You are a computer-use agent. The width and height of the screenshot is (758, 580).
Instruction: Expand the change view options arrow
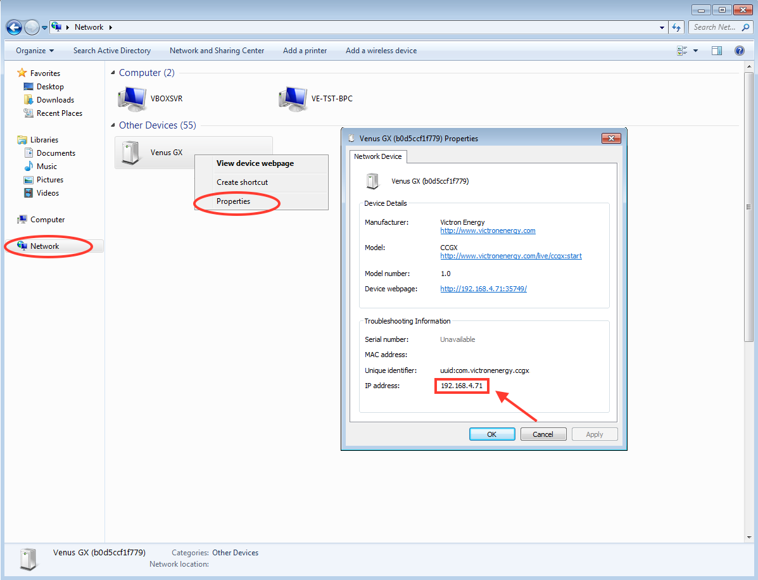pos(695,51)
